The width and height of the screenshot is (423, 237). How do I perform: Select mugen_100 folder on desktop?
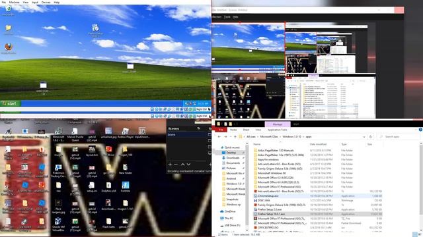pyautogui.click(x=125, y=151)
